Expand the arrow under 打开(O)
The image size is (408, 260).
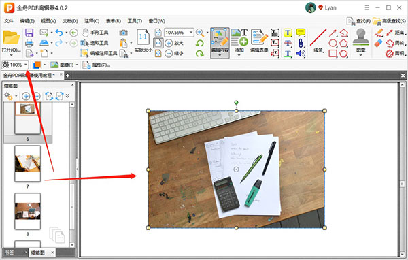pos(11,55)
